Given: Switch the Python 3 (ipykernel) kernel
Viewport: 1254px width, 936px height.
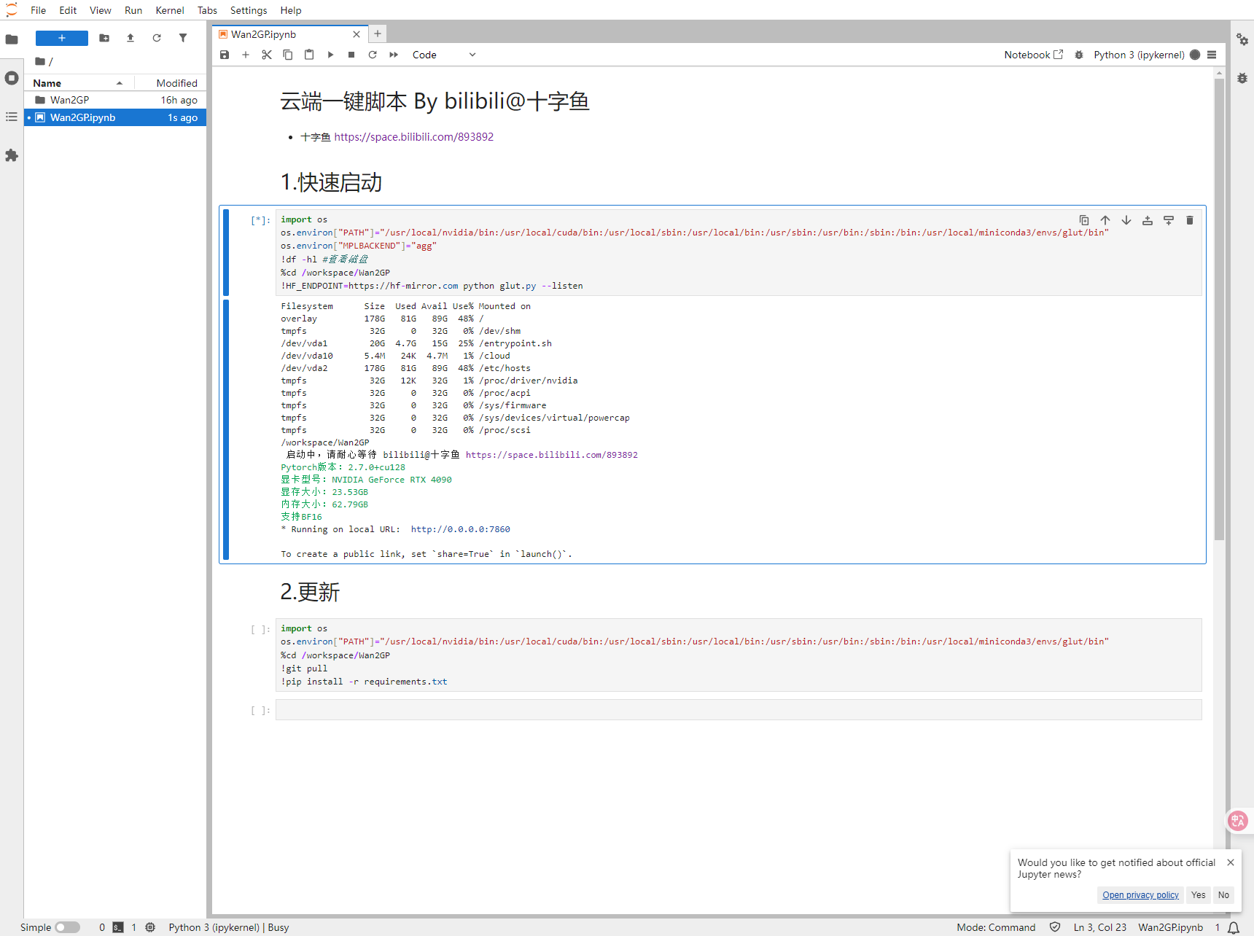Looking at the screenshot, I should pos(1139,55).
